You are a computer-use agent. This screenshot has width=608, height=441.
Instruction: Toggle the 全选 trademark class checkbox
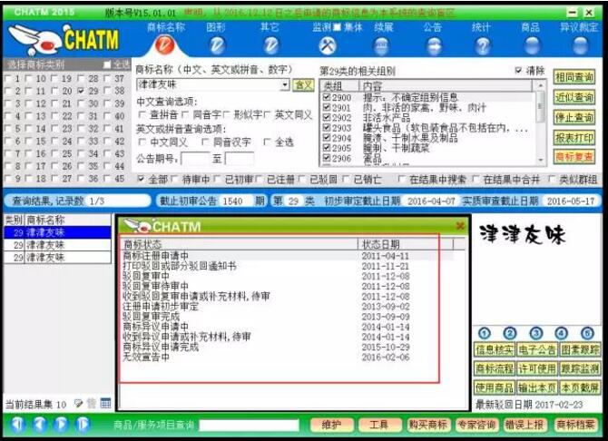click(x=107, y=64)
